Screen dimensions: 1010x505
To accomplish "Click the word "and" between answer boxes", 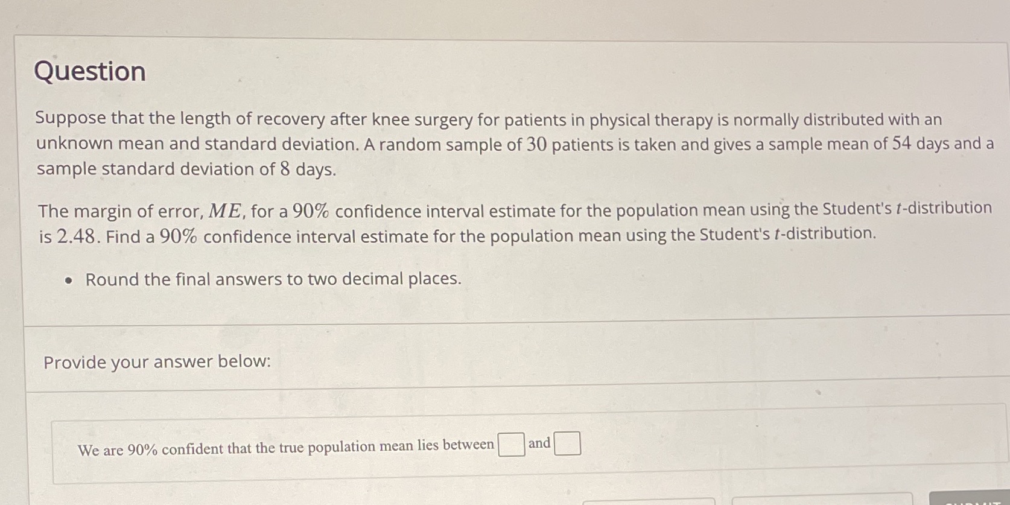I will coord(539,443).
